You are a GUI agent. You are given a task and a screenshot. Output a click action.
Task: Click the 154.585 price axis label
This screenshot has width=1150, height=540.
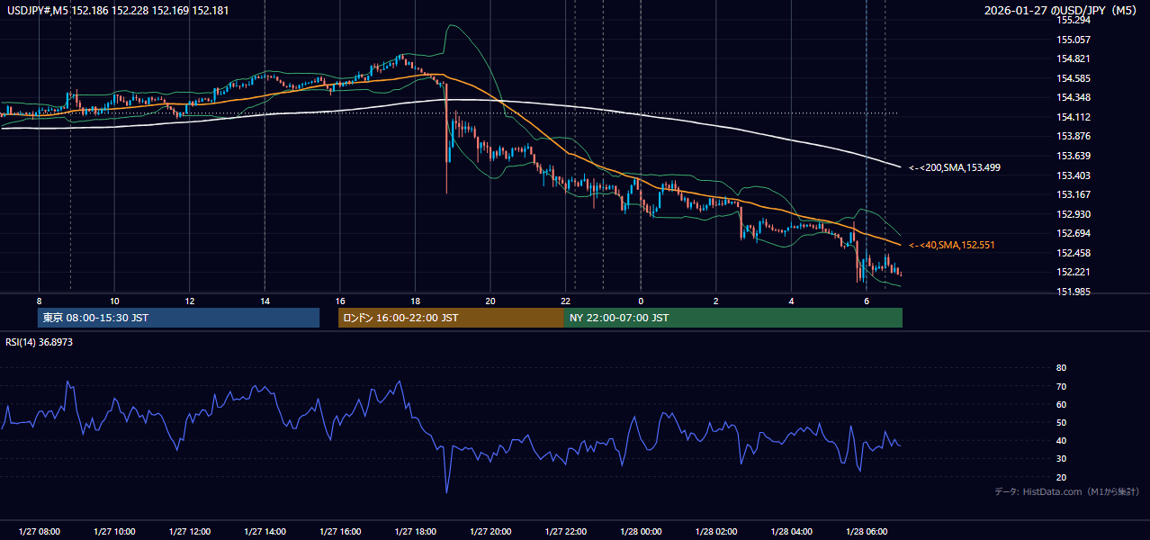coord(1074,78)
